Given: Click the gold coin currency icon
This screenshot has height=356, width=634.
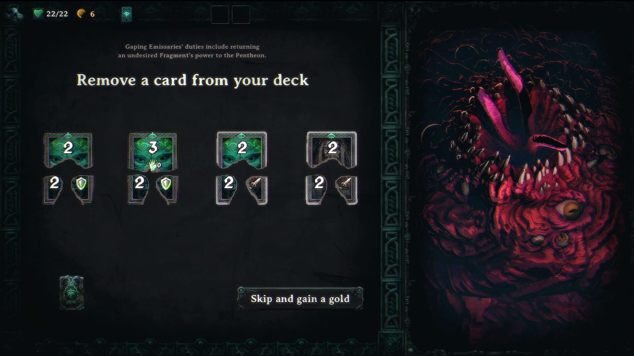Looking at the screenshot, I should tap(81, 14).
